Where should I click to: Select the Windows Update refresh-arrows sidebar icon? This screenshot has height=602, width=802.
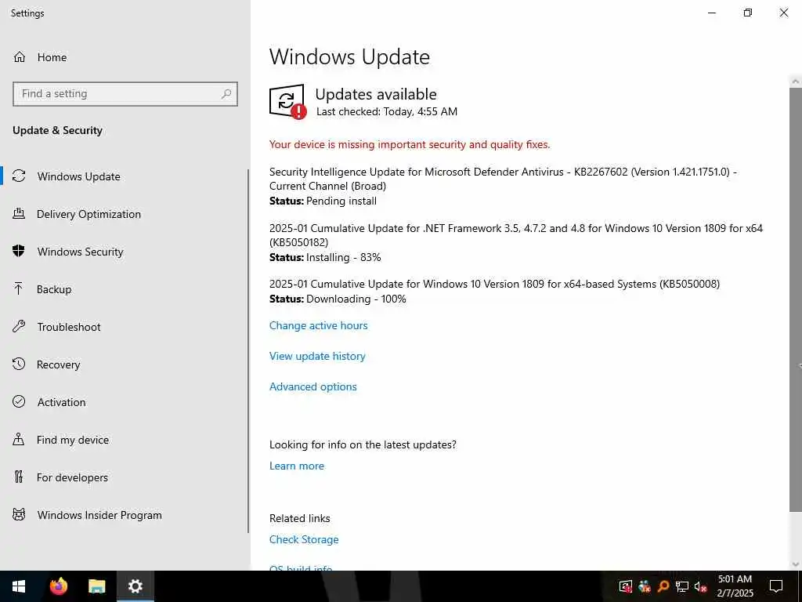[19, 176]
